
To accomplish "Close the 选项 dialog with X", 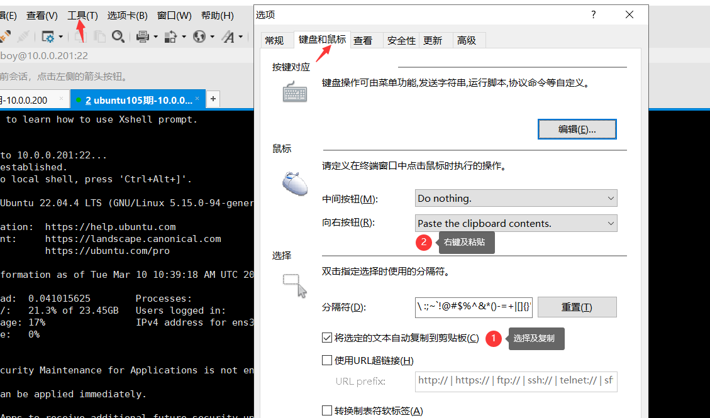I will coord(630,14).
